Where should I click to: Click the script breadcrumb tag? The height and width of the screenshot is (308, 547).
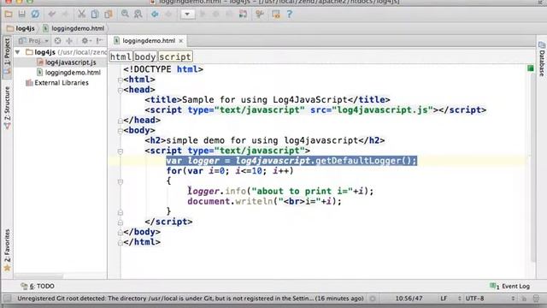pos(175,56)
